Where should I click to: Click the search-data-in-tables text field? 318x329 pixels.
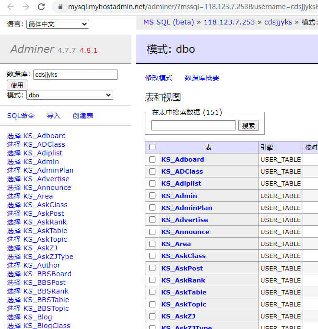click(193, 126)
